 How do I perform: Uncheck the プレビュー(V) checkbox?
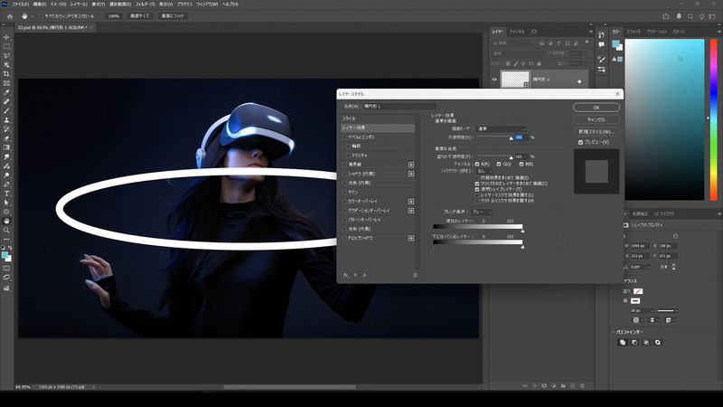581,142
